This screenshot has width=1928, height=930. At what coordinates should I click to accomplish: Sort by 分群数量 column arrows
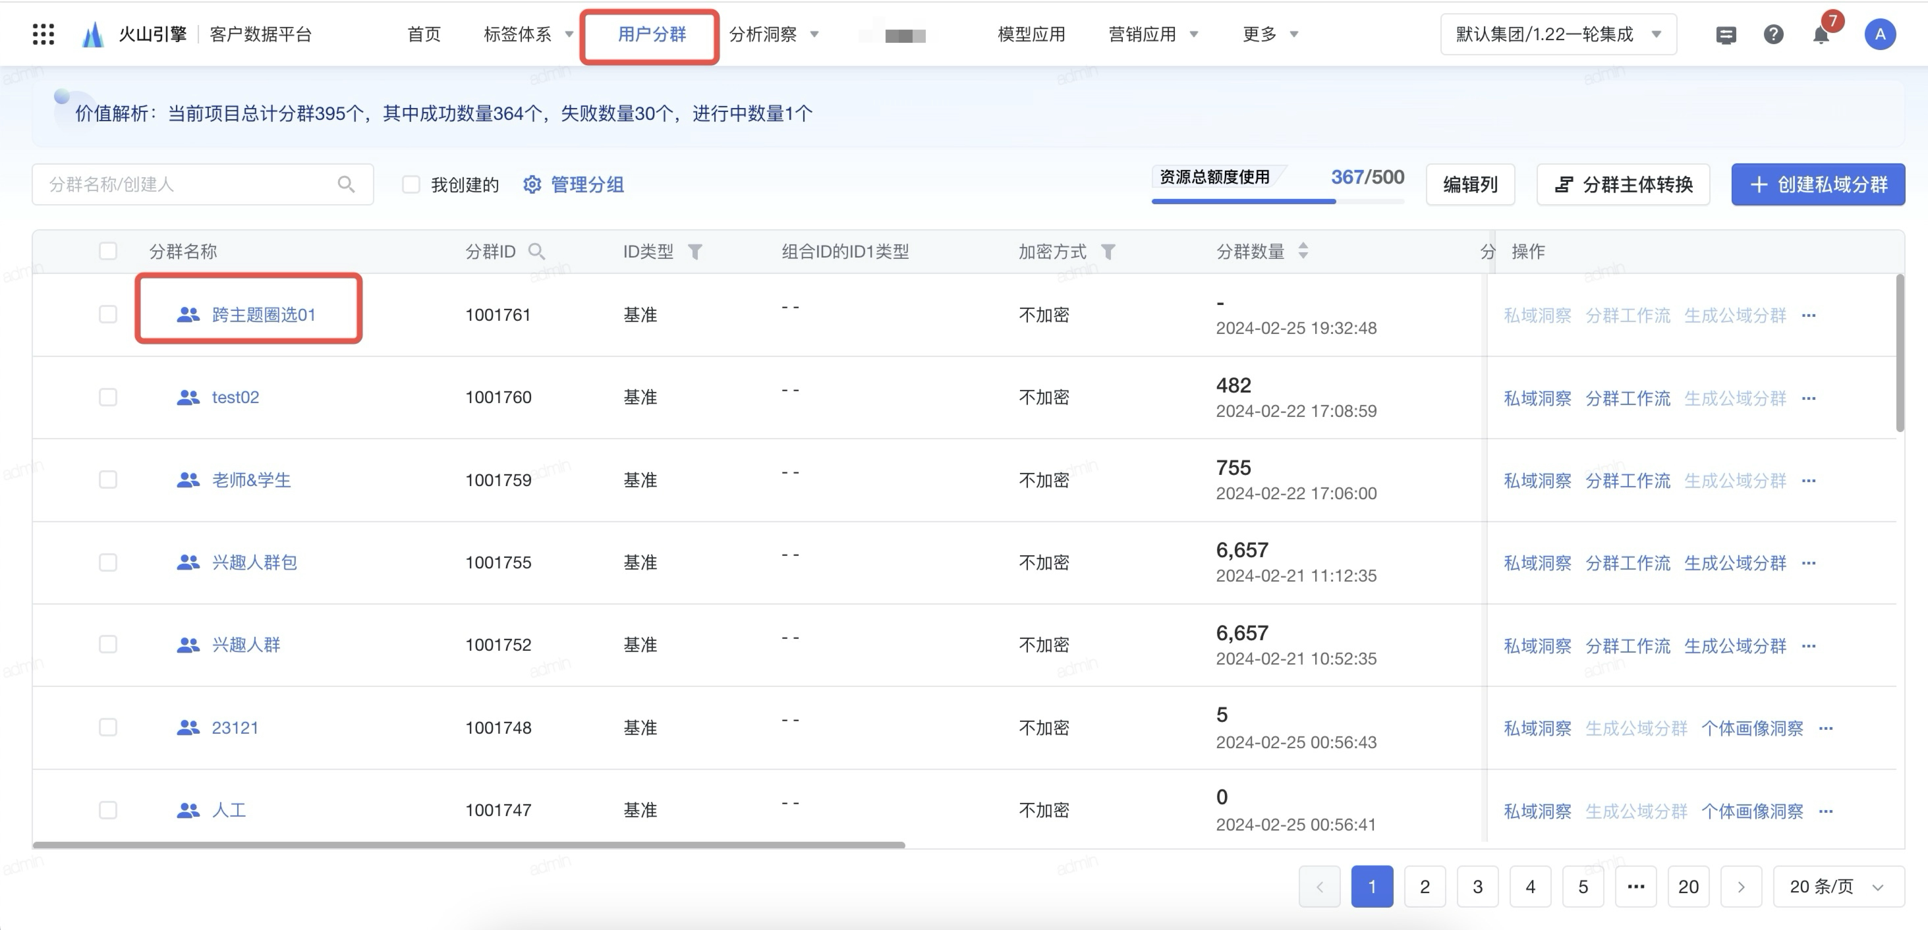tap(1303, 251)
